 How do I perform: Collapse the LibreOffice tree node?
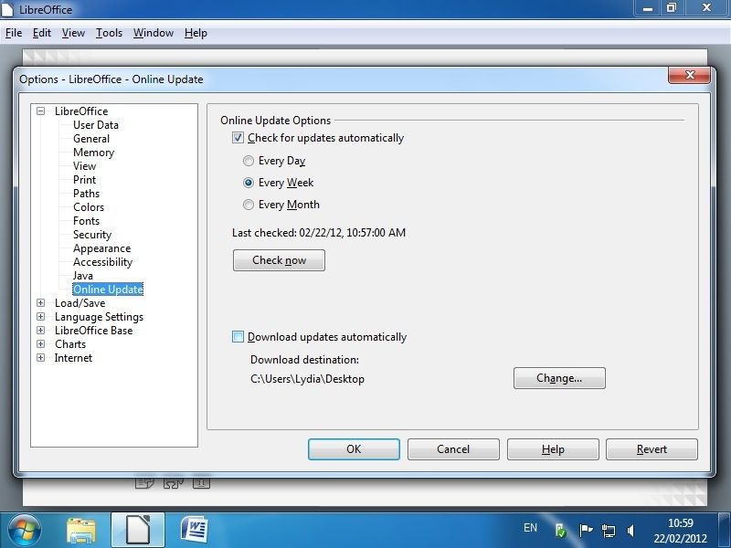tap(40, 111)
